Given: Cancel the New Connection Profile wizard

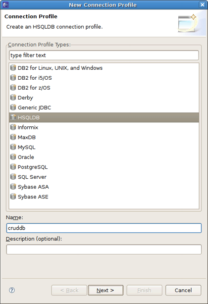Looking at the screenshot, I should (x=183, y=290).
